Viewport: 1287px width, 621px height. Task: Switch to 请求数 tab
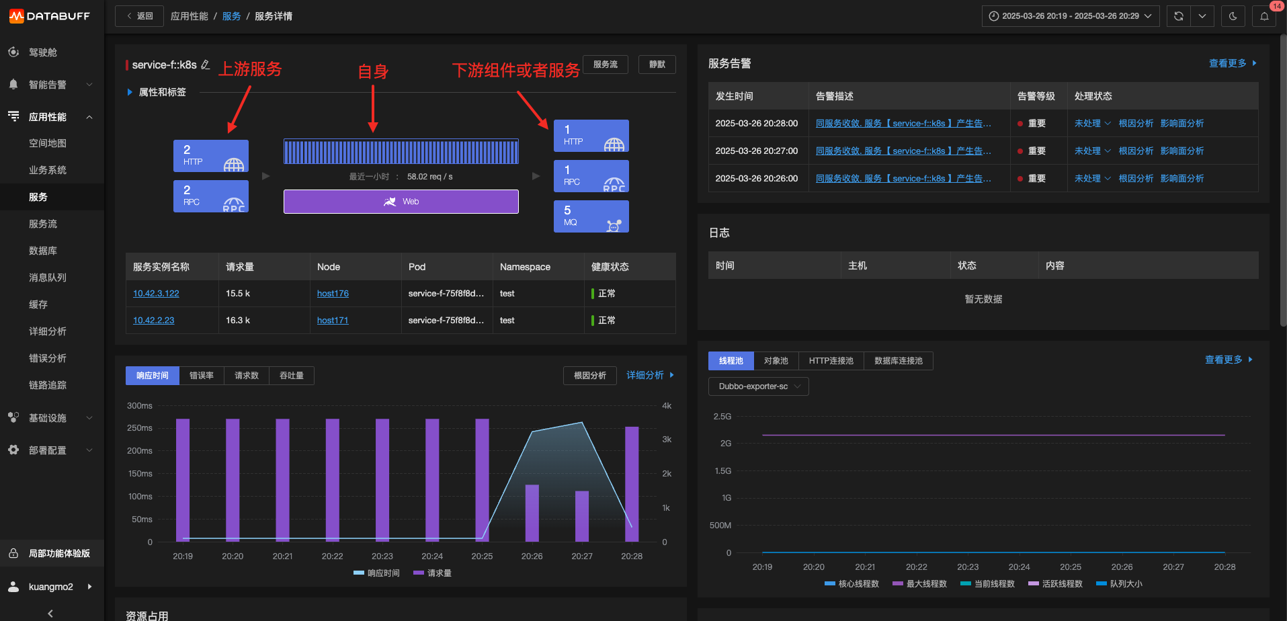pyautogui.click(x=247, y=376)
